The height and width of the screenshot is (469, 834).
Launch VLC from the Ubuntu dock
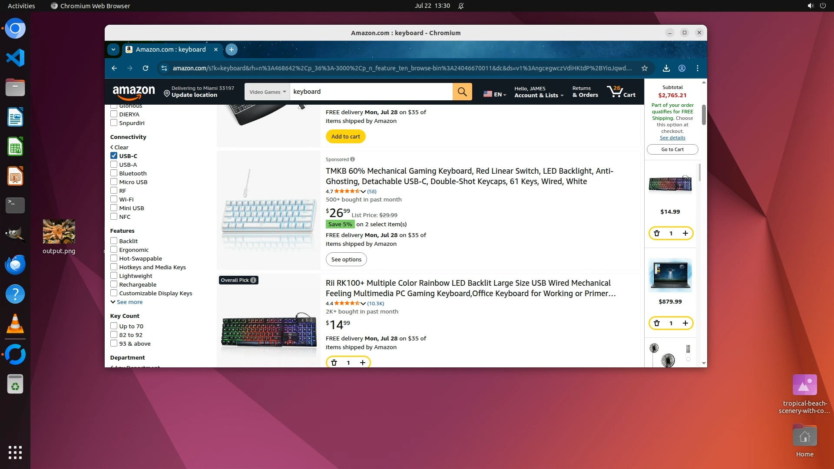15,324
